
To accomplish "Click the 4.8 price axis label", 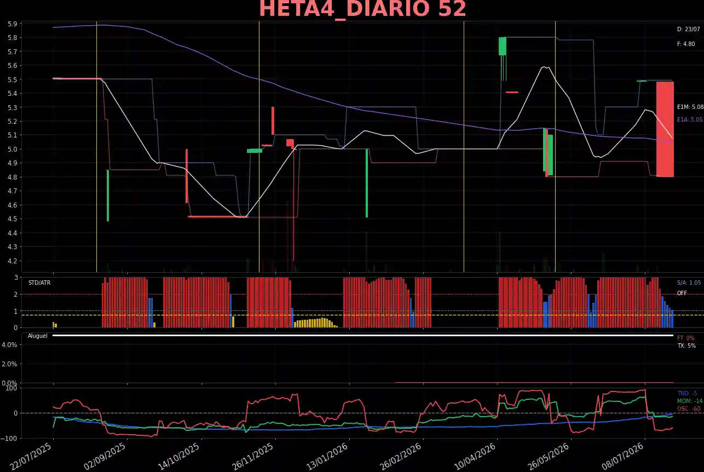I will pyautogui.click(x=12, y=177).
